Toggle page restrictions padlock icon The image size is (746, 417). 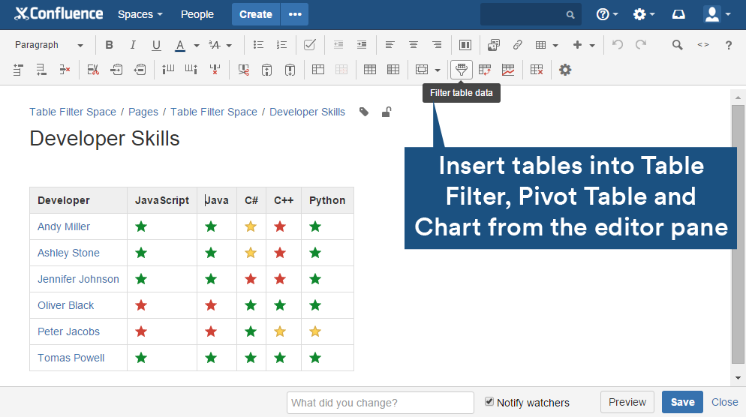tap(386, 112)
